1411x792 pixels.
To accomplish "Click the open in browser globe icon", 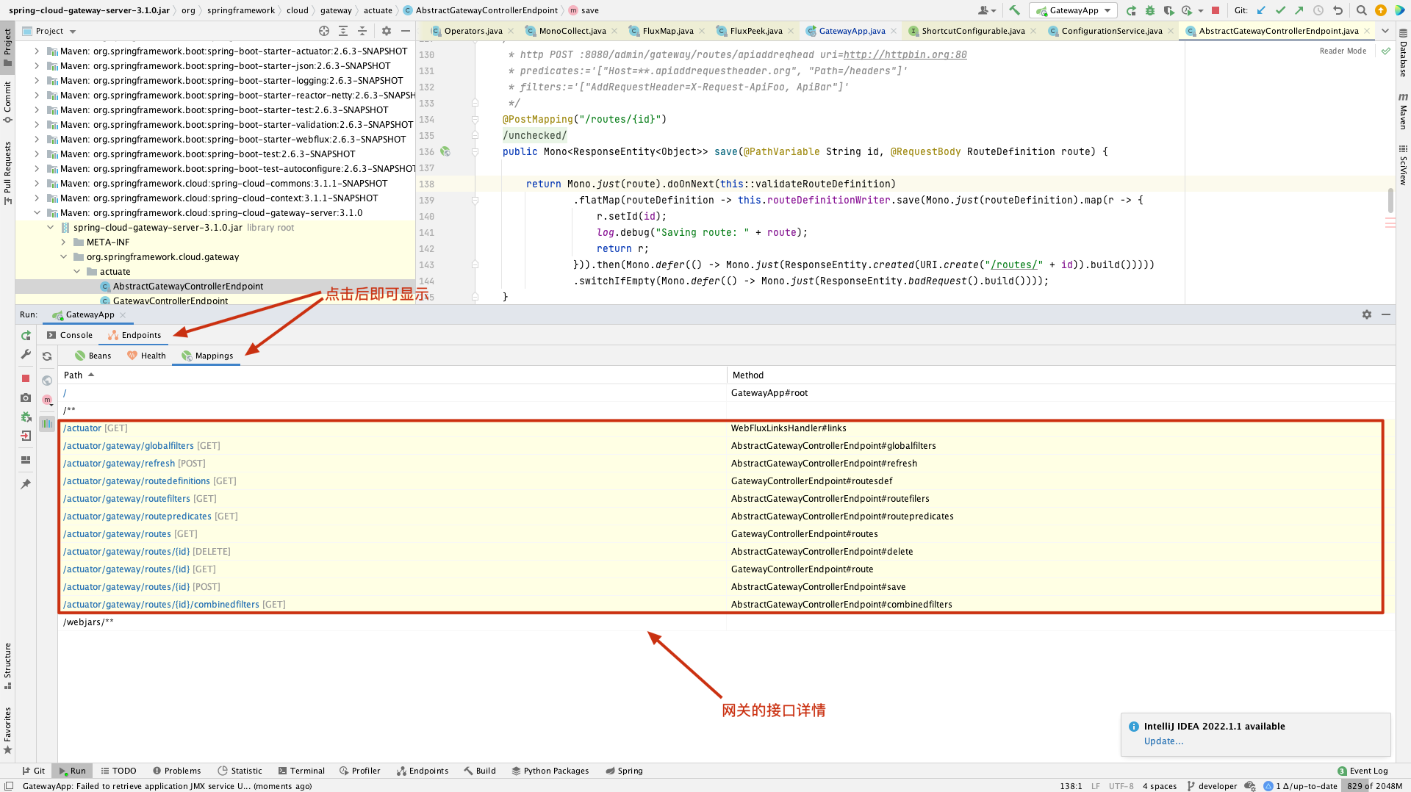I will tap(47, 380).
